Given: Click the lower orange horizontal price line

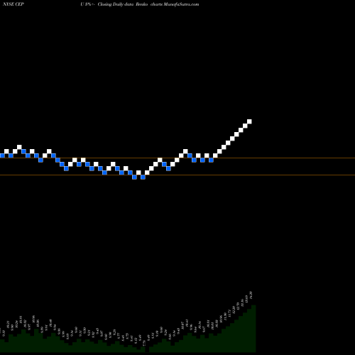Looking at the screenshot, I should pos(177,175).
